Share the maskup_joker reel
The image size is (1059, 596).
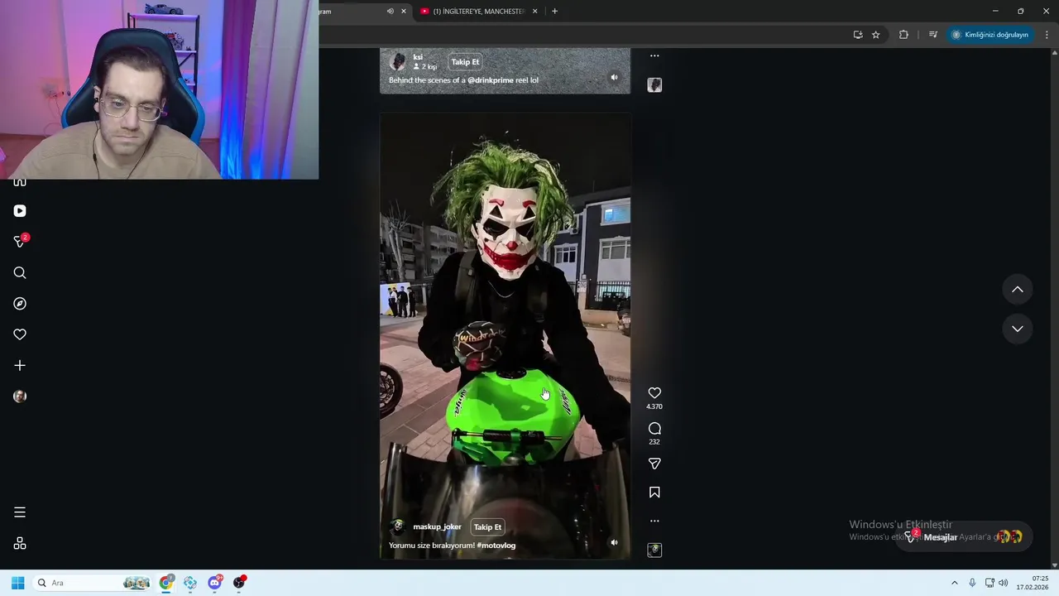point(654,464)
